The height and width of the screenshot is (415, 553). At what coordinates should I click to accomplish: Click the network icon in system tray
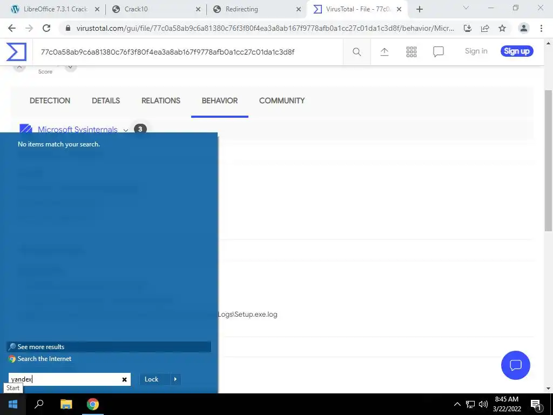470,404
